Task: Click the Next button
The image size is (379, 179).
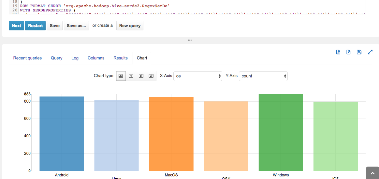Action: [16, 26]
